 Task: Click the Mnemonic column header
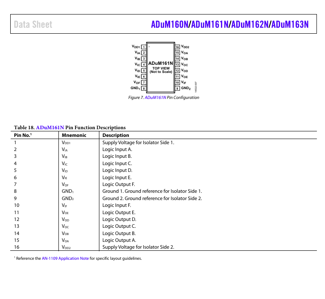click(74, 135)
